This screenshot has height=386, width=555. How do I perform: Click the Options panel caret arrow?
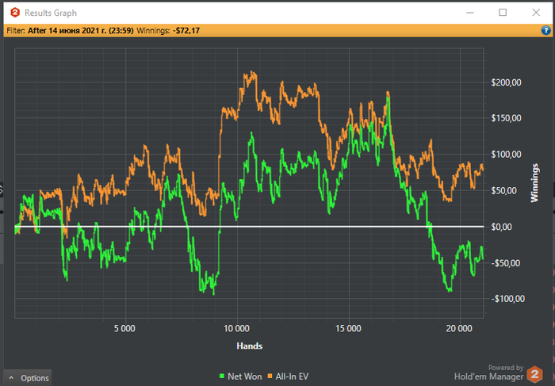(x=11, y=378)
